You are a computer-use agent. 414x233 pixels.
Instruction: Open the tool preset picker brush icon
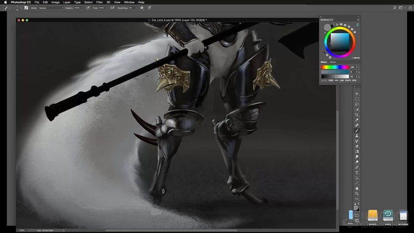[x=6, y=8]
